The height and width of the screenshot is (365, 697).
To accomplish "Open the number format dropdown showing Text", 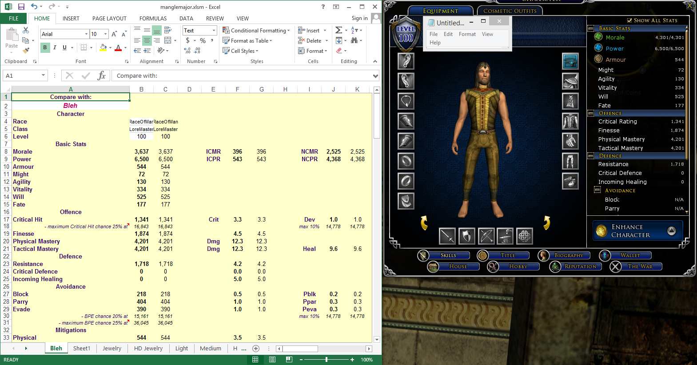I will click(214, 30).
